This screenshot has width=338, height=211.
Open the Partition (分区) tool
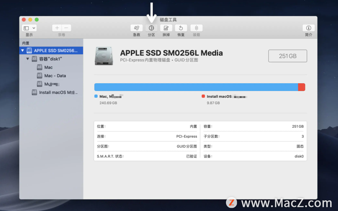pos(151,28)
